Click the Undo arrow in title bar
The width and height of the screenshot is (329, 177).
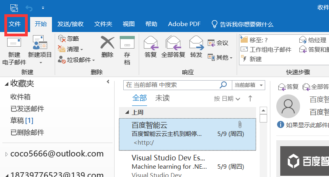[x=29, y=8]
